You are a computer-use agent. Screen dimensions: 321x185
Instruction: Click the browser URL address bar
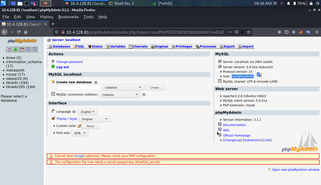(x=145, y=32)
